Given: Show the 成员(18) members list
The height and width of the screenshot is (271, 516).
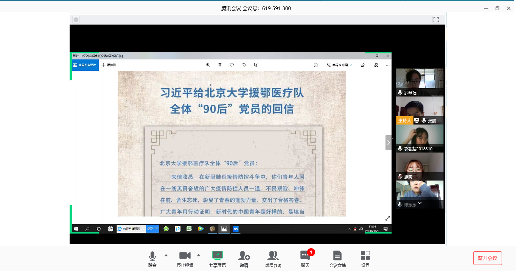Looking at the screenshot, I should click(x=273, y=259).
